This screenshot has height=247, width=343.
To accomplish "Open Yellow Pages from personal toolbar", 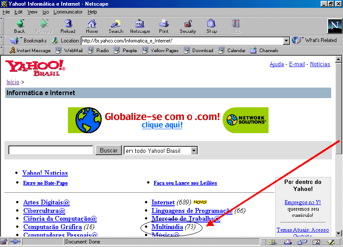I will (x=161, y=50).
